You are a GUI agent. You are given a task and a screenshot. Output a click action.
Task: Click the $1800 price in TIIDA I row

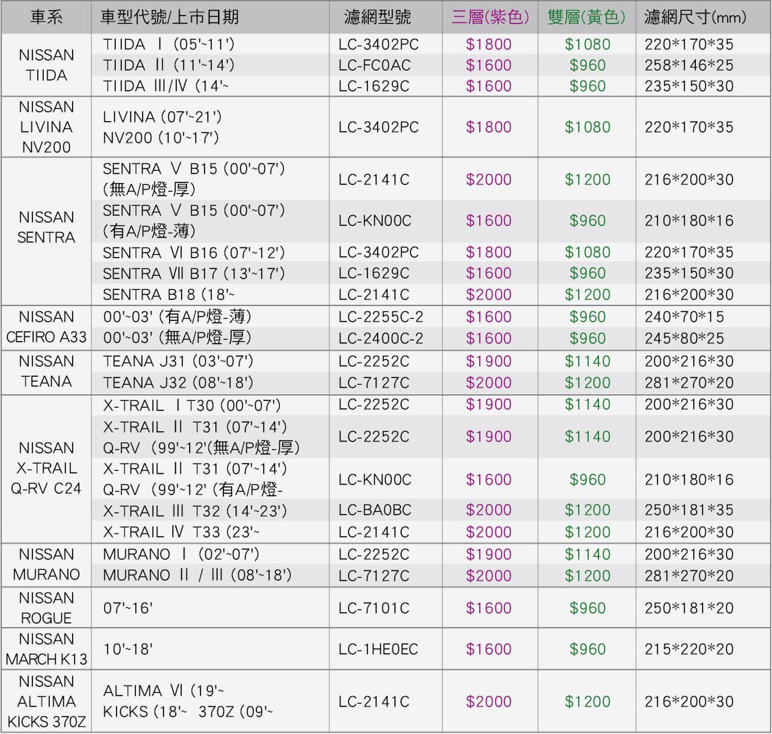pos(489,45)
